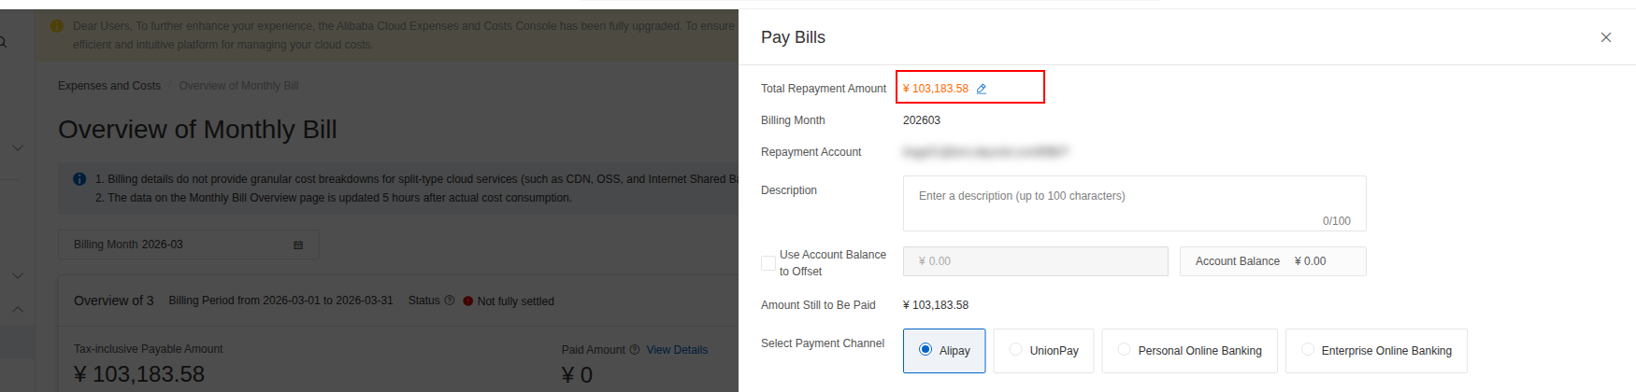Edit the Total Repayment Amount pencil icon
Screen dimensions: 1636x392
982,89
